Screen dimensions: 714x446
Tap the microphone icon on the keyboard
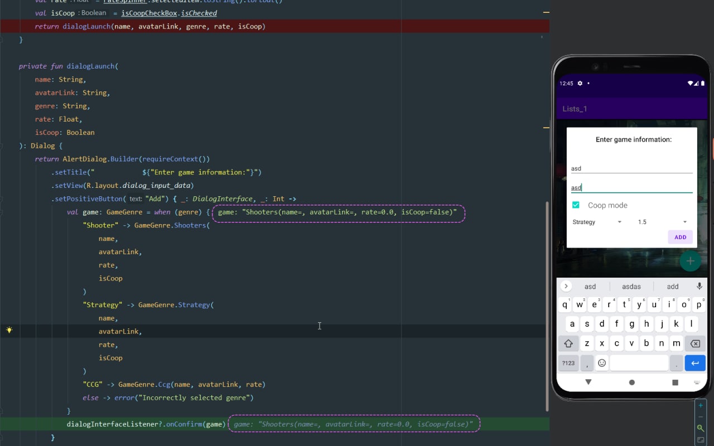pos(699,286)
